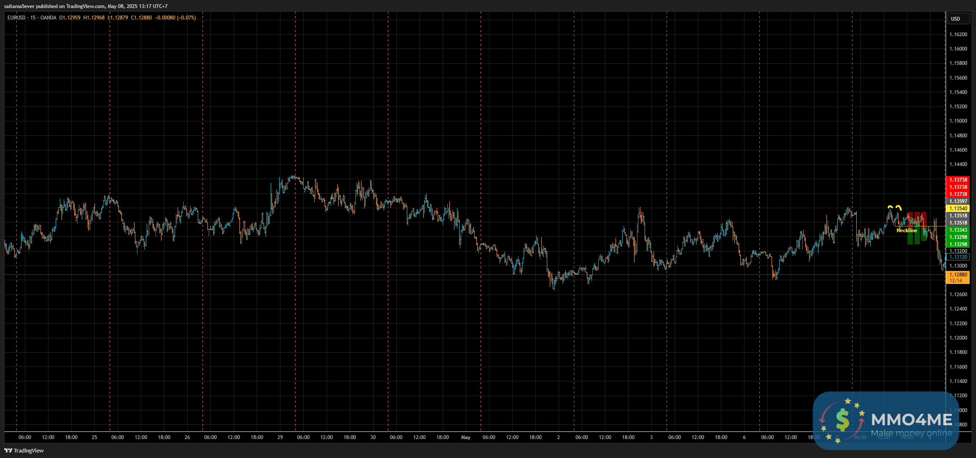Open the USD currency selector

click(x=955, y=19)
